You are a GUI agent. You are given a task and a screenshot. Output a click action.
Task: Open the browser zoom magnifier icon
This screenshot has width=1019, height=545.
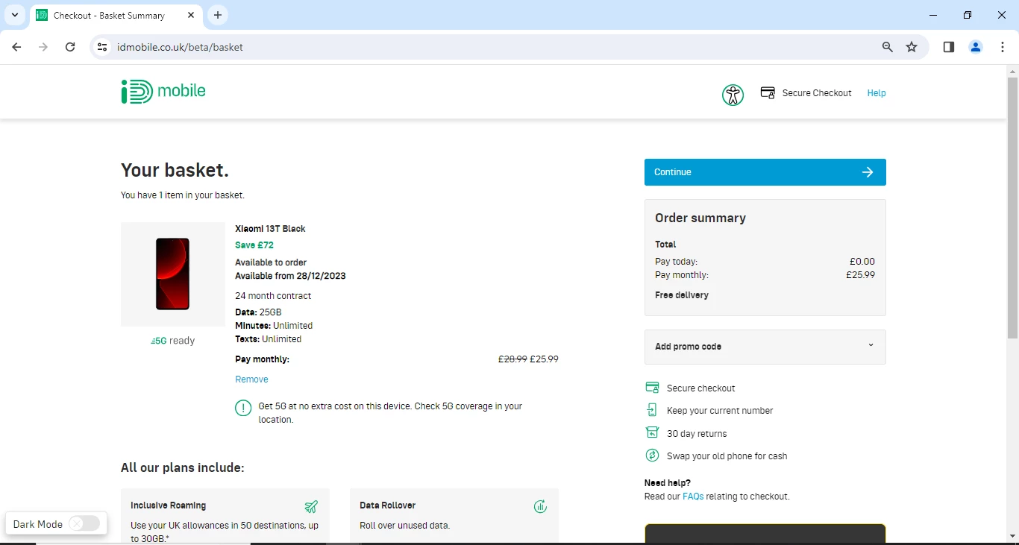point(887,47)
